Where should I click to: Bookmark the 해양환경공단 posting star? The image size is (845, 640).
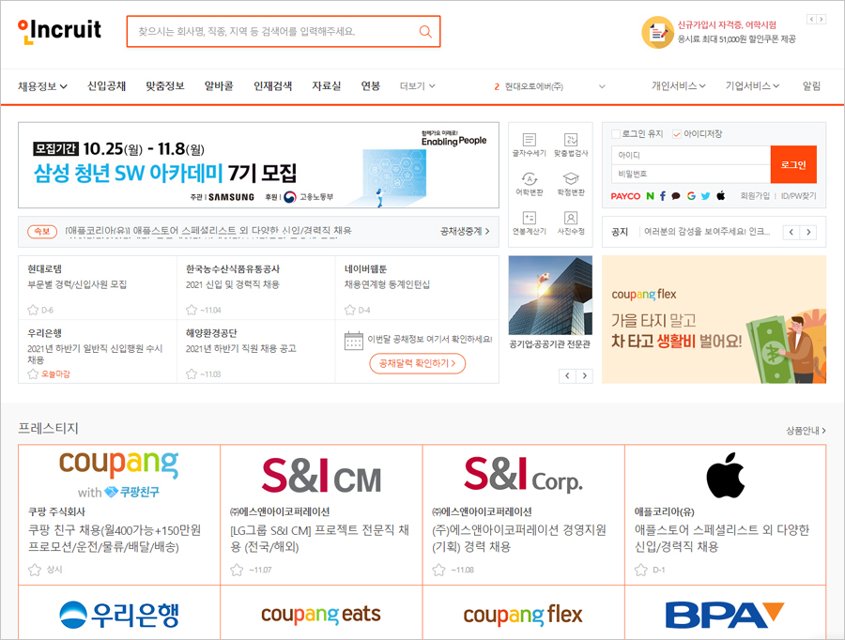[x=192, y=373]
